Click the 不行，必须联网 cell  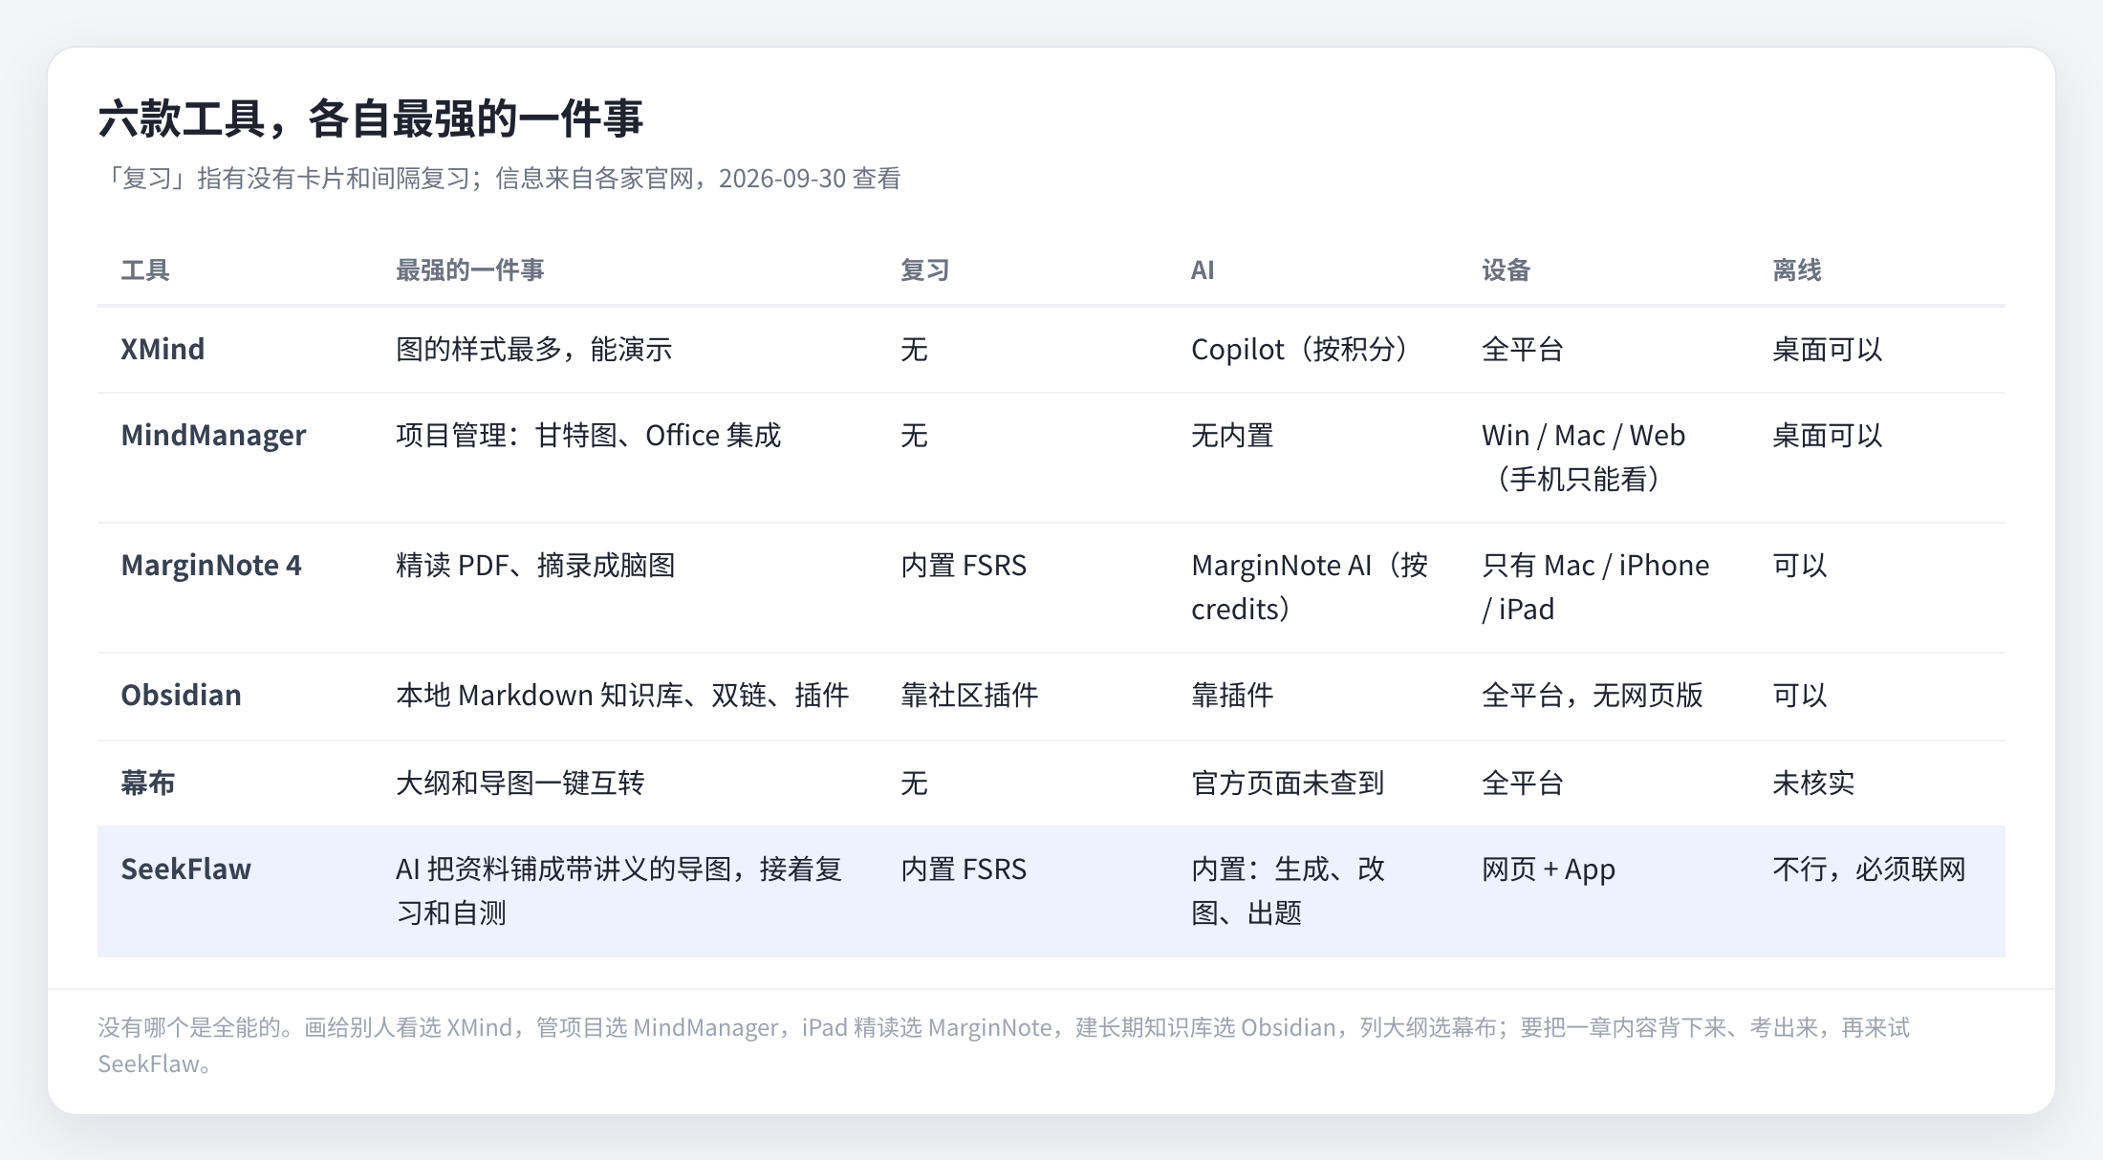[x=1869, y=870]
